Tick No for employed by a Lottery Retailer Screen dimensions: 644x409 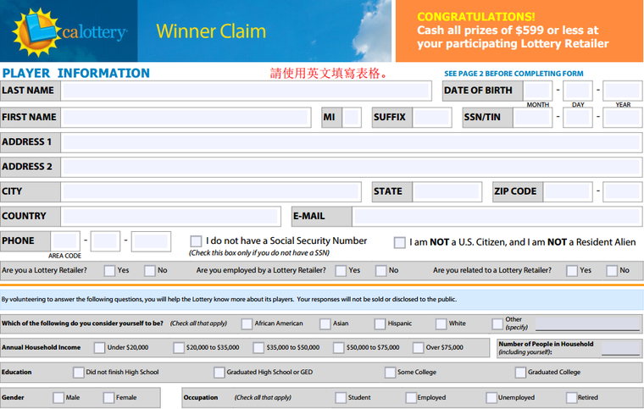pos(380,271)
